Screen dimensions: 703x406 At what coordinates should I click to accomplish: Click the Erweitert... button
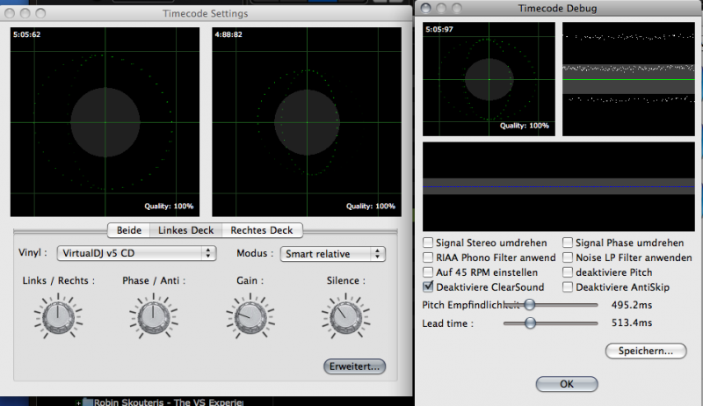(355, 366)
